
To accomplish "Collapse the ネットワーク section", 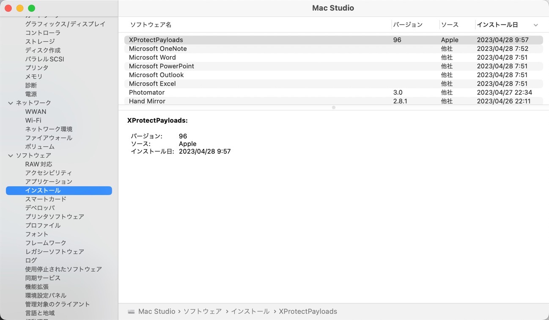I will pyautogui.click(x=11, y=103).
